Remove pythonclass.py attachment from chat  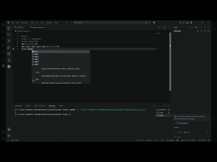click(x=175, y=123)
